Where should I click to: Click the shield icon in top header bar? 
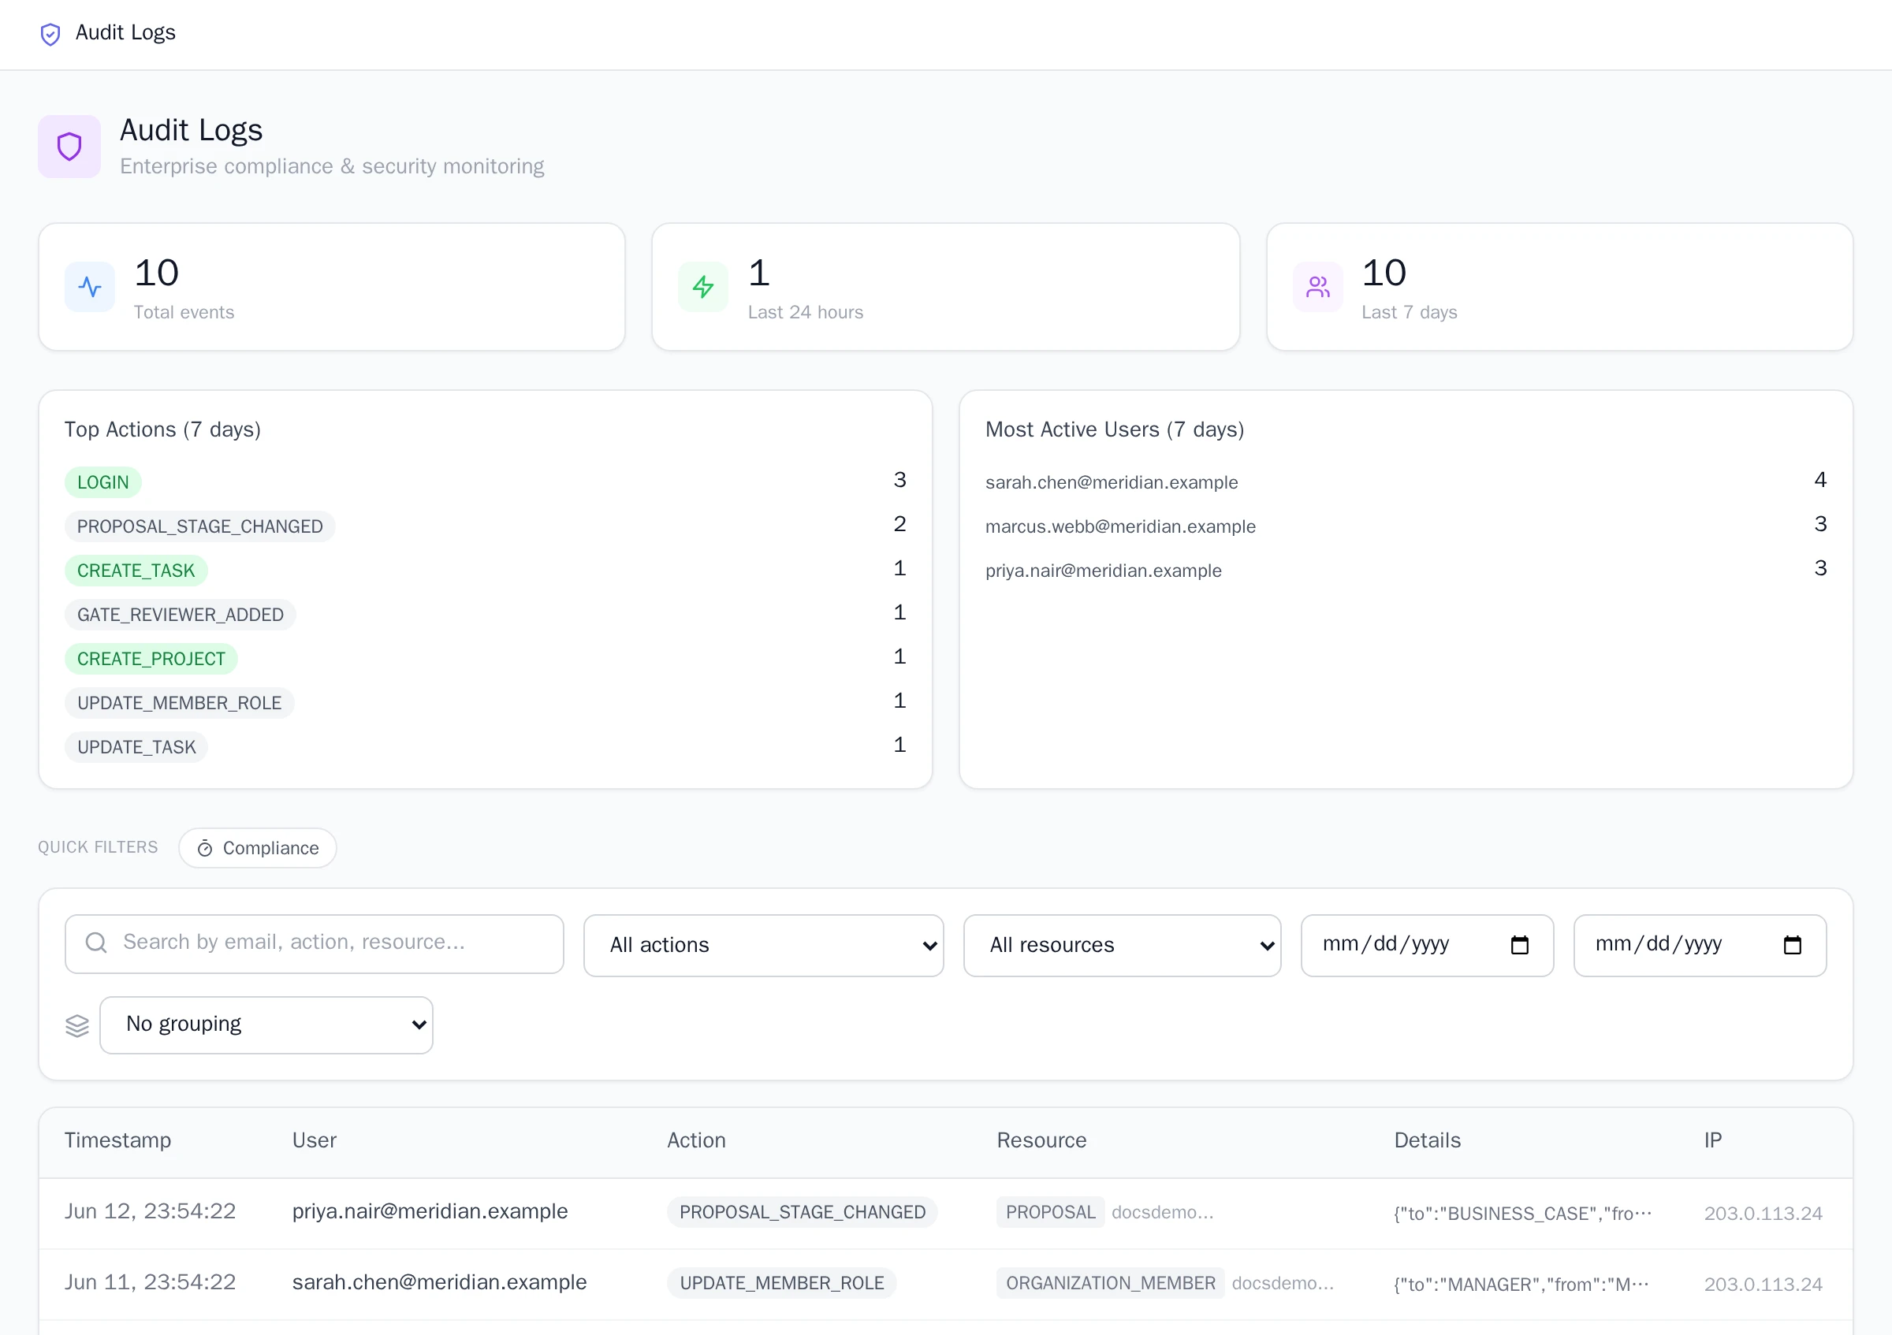[x=50, y=34]
